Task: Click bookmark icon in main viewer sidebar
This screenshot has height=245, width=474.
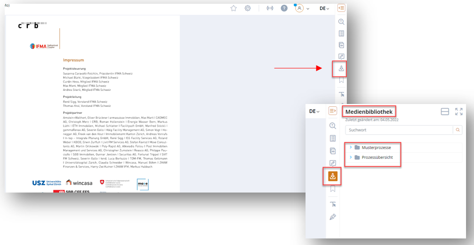Action: click(x=341, y=81)
